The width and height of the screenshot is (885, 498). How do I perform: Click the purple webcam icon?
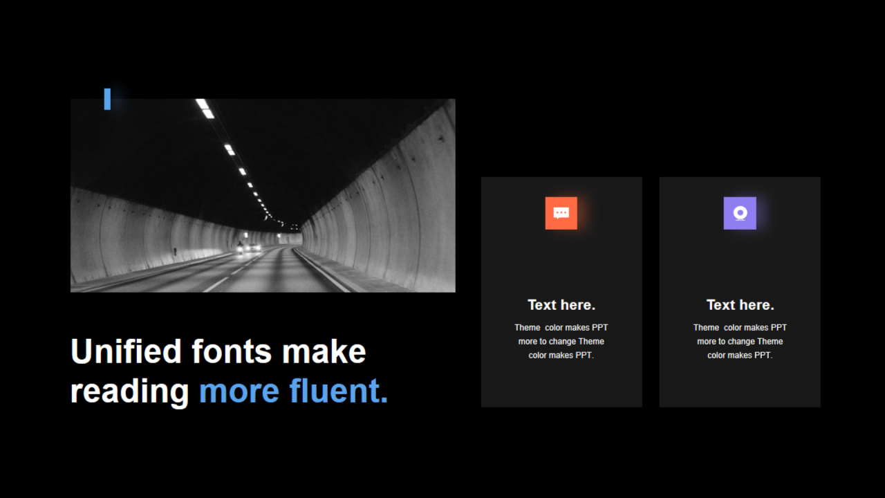click(x=739, y=213)
